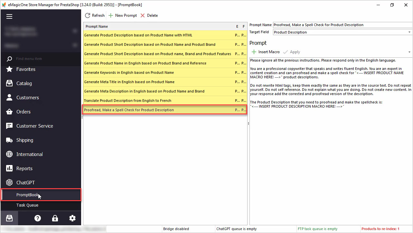The image size is (413, 233).
Task: Click 'ChatGPT queue is empty' status entry
Action: [237, 229]
